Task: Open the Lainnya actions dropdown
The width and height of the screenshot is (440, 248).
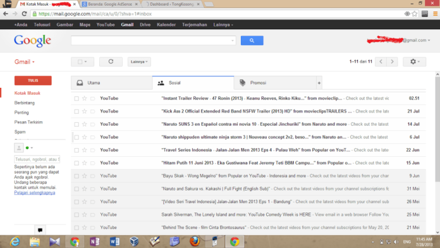Action: click(x=139, y=61)
